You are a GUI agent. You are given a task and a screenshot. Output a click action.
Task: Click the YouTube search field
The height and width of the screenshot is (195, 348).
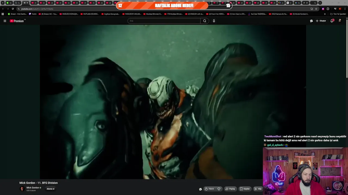coord(164,21)
